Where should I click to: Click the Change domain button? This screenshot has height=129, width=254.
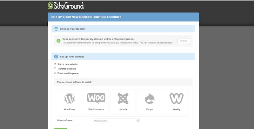[x=184, y=41]
